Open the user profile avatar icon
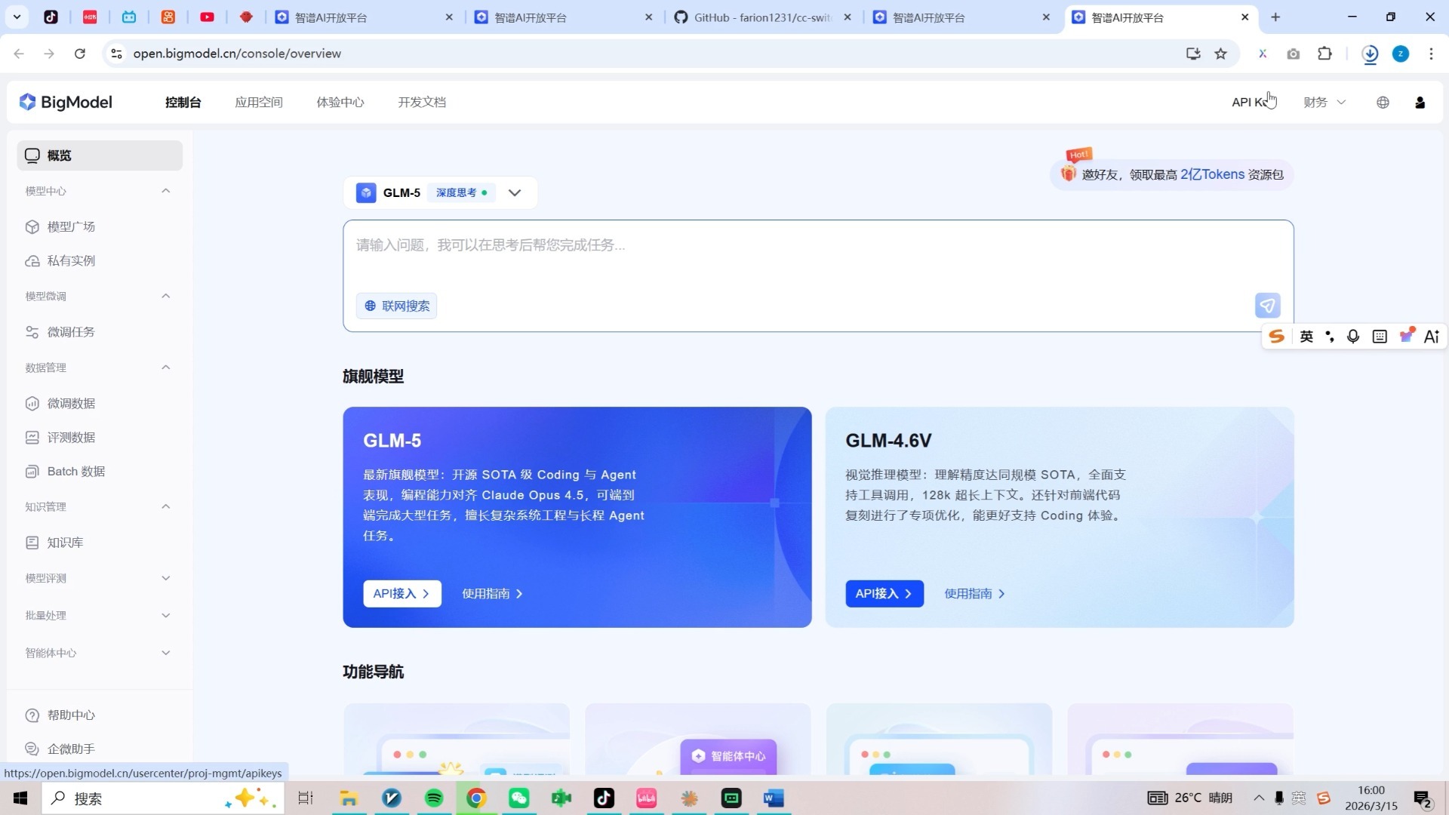The height and width of the screenshot is (815, 1449). pos(1420,102)
